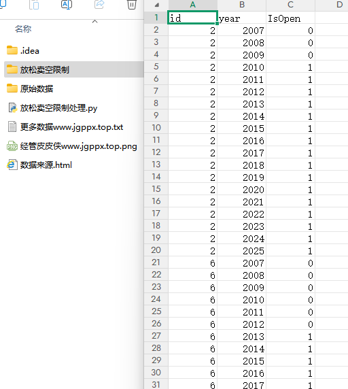Screen dimensions: 348x389
Task: Click IsOpen cell 1 in row 27
Action: point(290,337)
